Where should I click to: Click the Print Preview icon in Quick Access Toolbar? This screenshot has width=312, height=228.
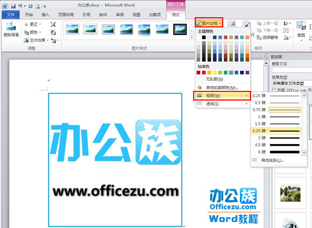[38, 6]
